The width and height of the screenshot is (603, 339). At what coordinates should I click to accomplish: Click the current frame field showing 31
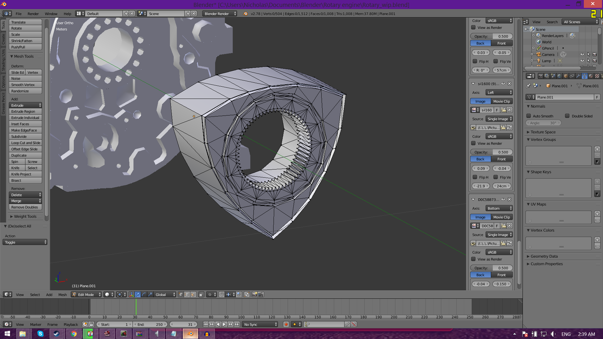184,324
